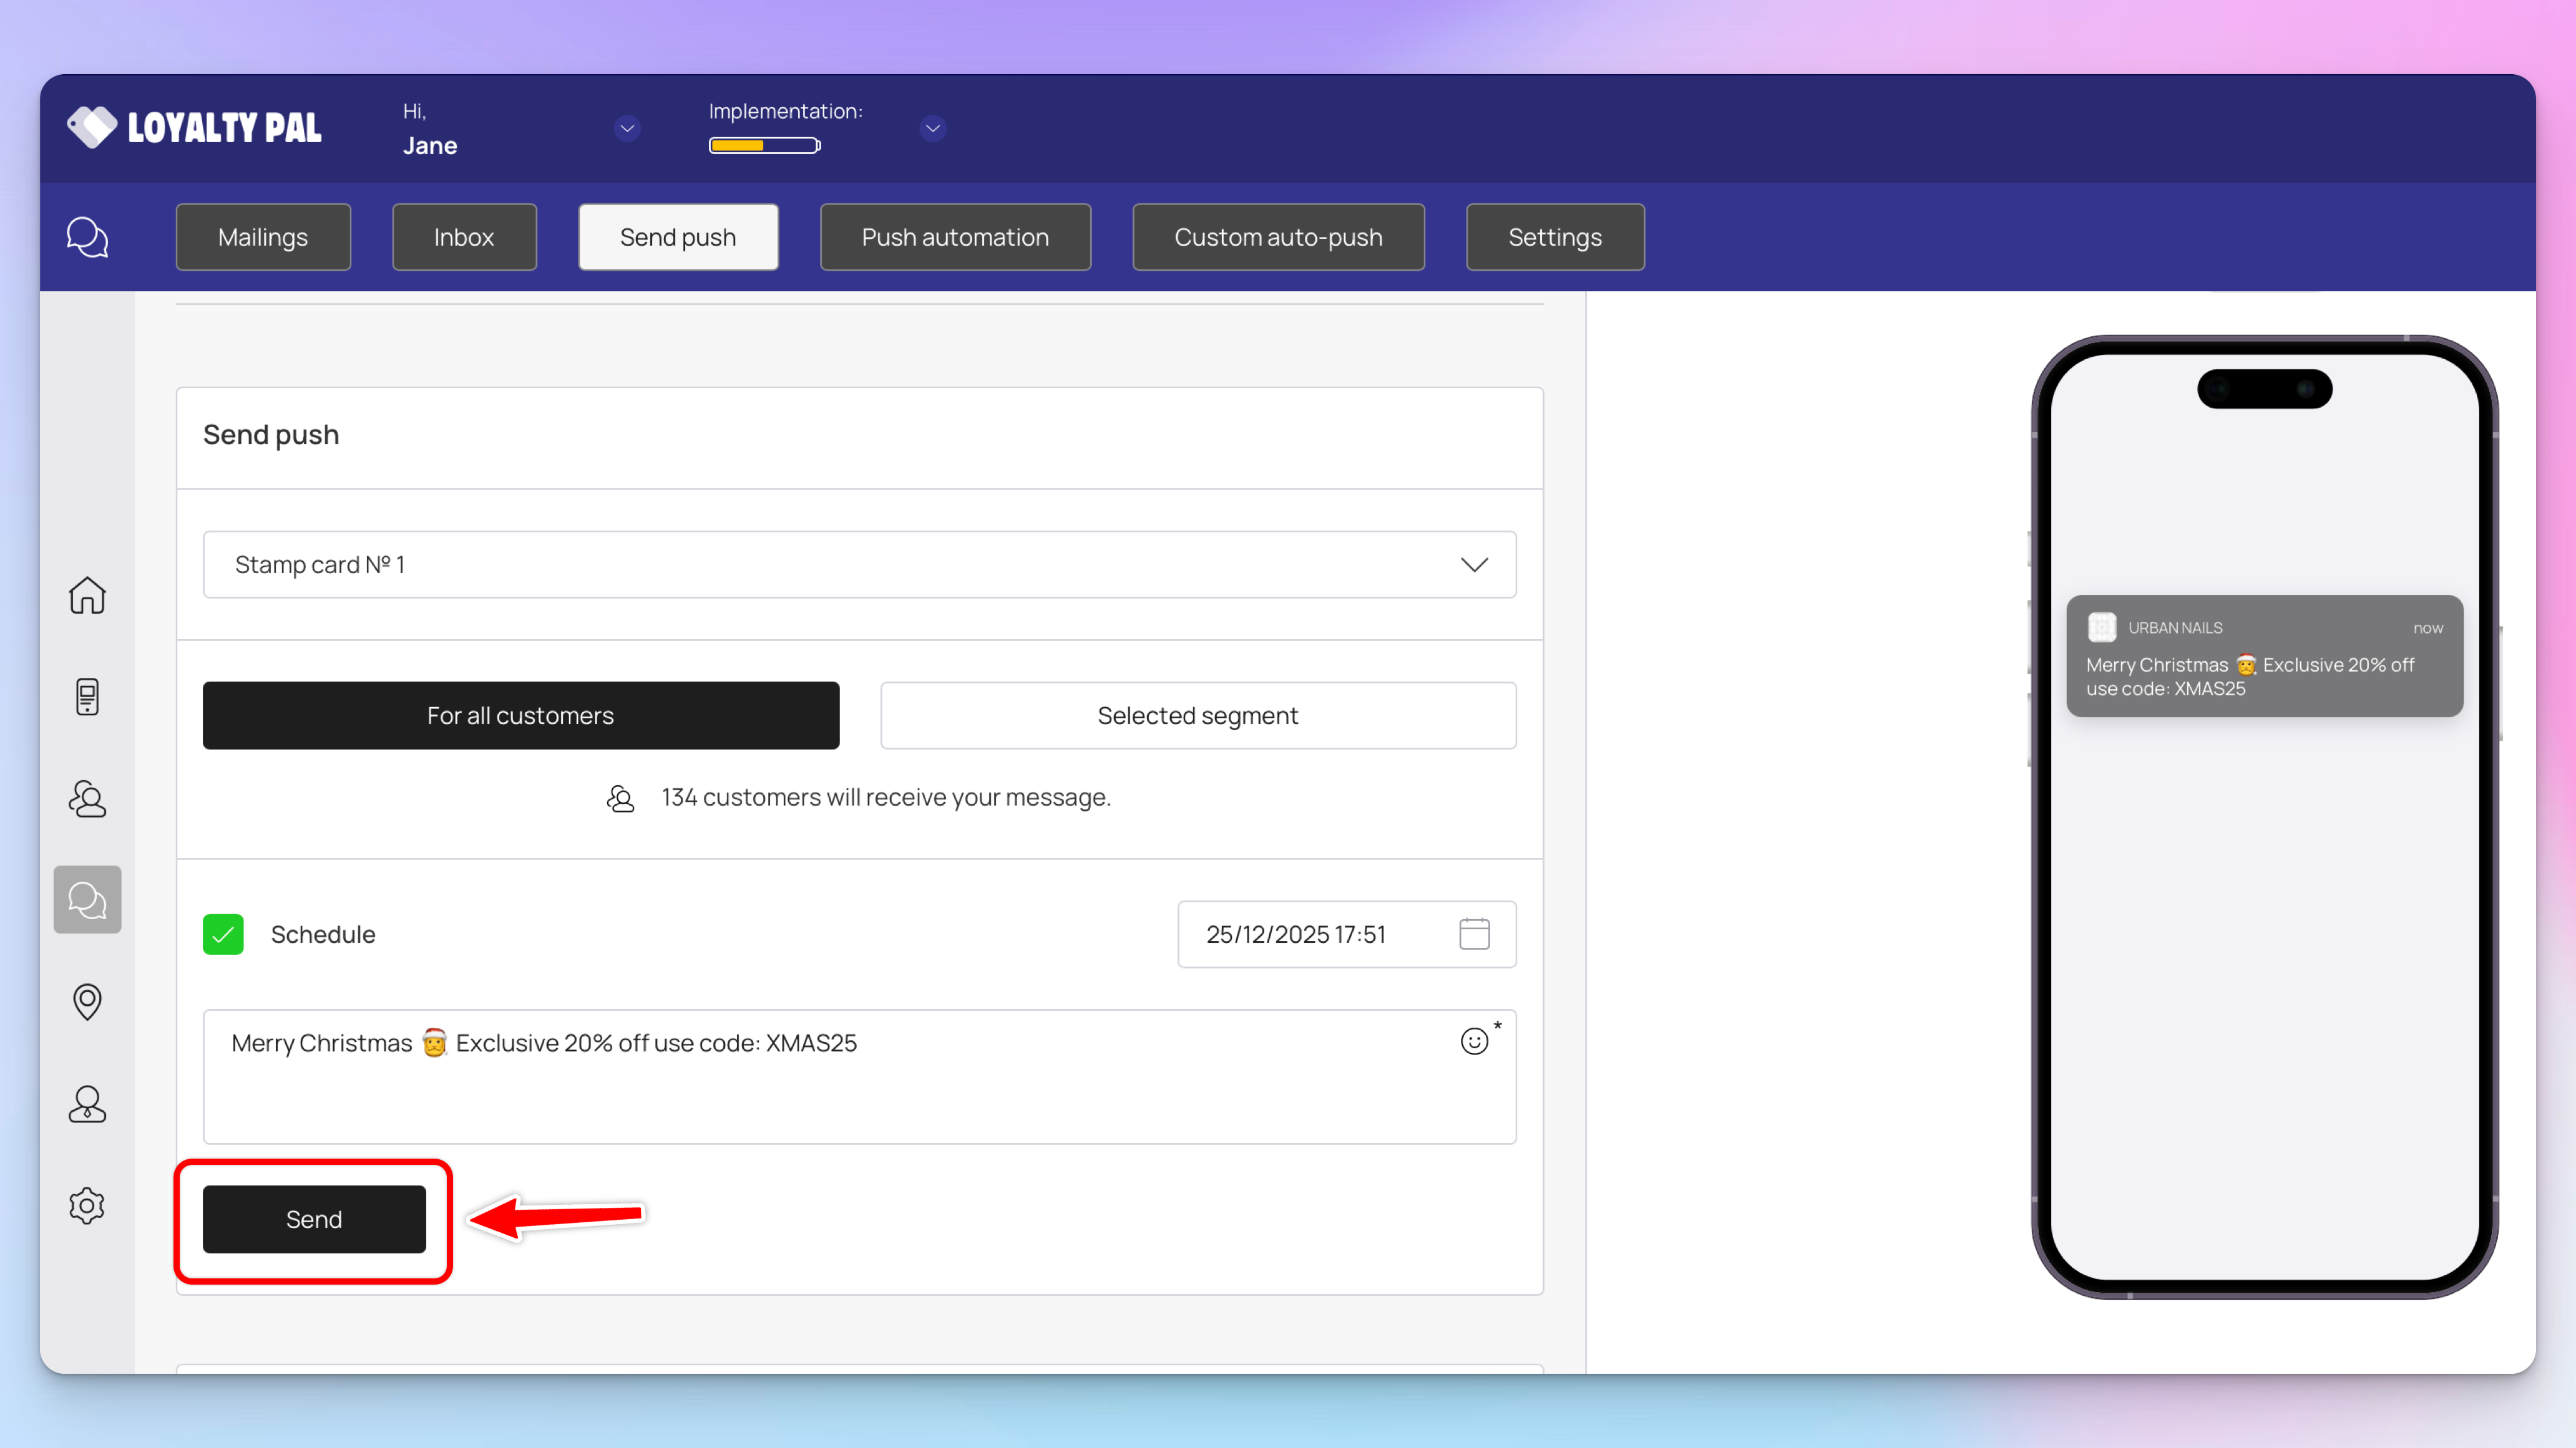Expand the Hi, Jane account chevron

pos(627,128)
